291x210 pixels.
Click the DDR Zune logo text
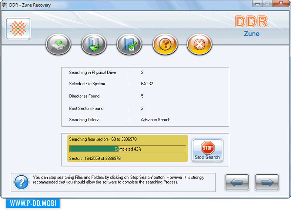pos(252,26)
